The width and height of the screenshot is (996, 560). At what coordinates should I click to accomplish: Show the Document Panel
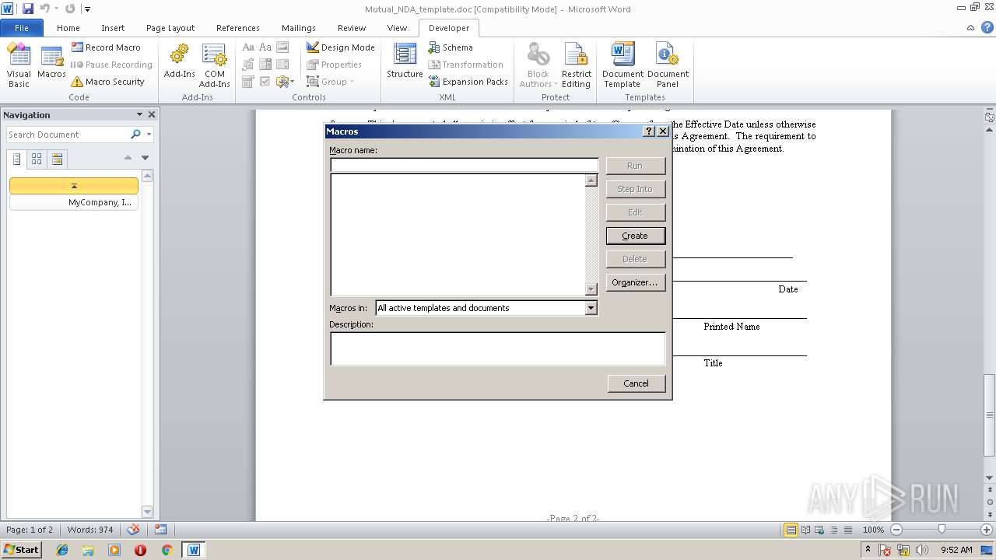point(668,65)
